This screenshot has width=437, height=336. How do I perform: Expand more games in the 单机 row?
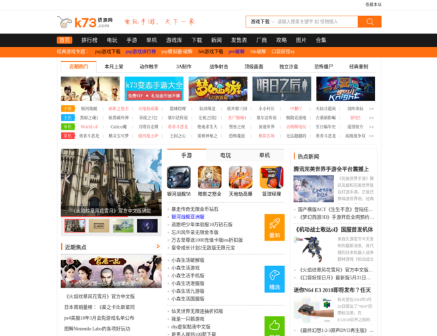coord(371,127)
